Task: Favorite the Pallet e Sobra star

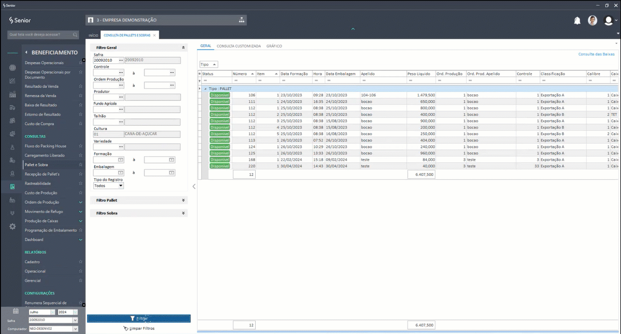Action: click(x=81, y=165)
